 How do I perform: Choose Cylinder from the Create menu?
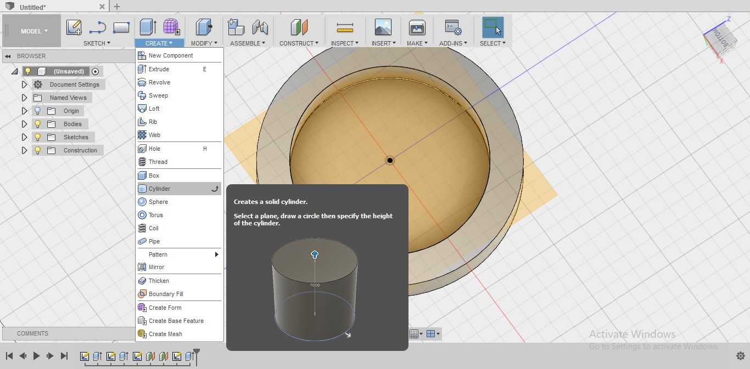point(179,189)
